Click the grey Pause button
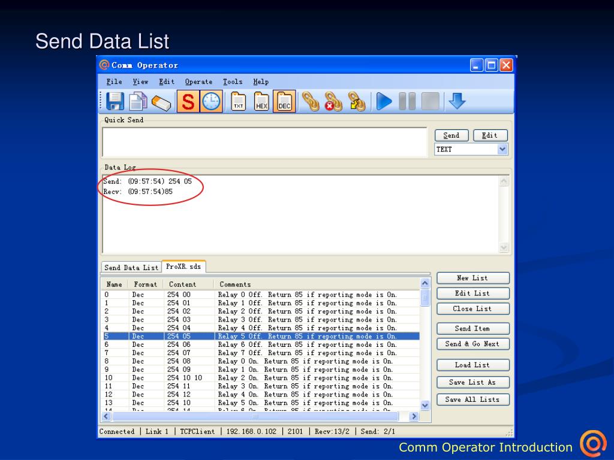The height and width of the screenshot is (460, 614). (407, 101)
